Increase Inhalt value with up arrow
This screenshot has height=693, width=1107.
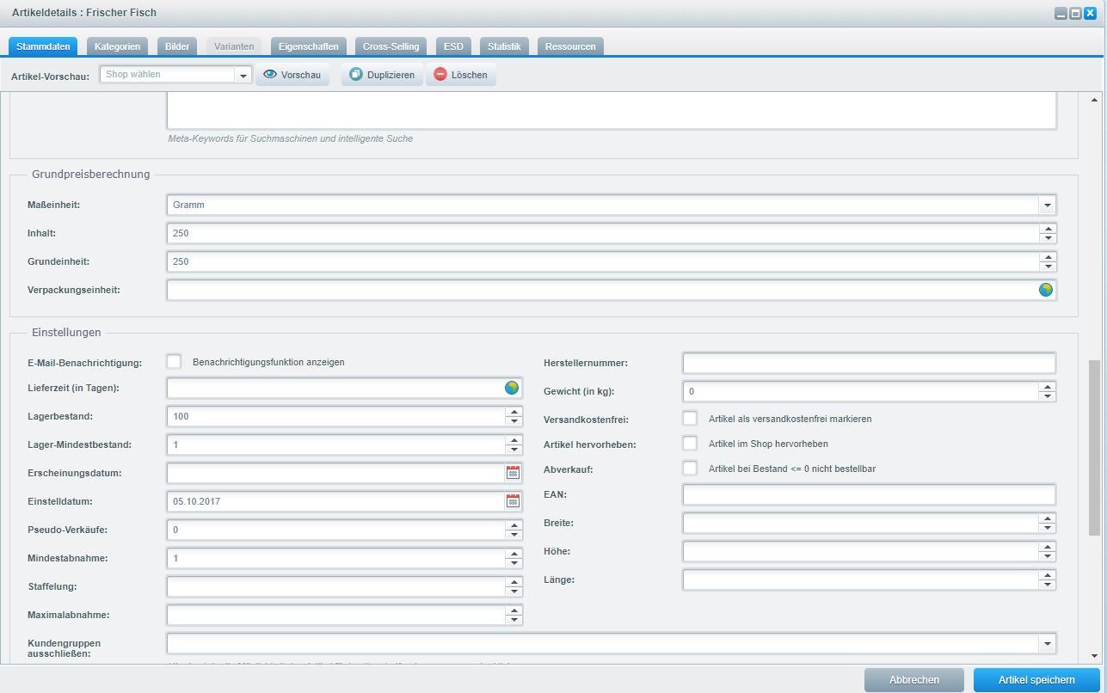(x=1047, y=229)
